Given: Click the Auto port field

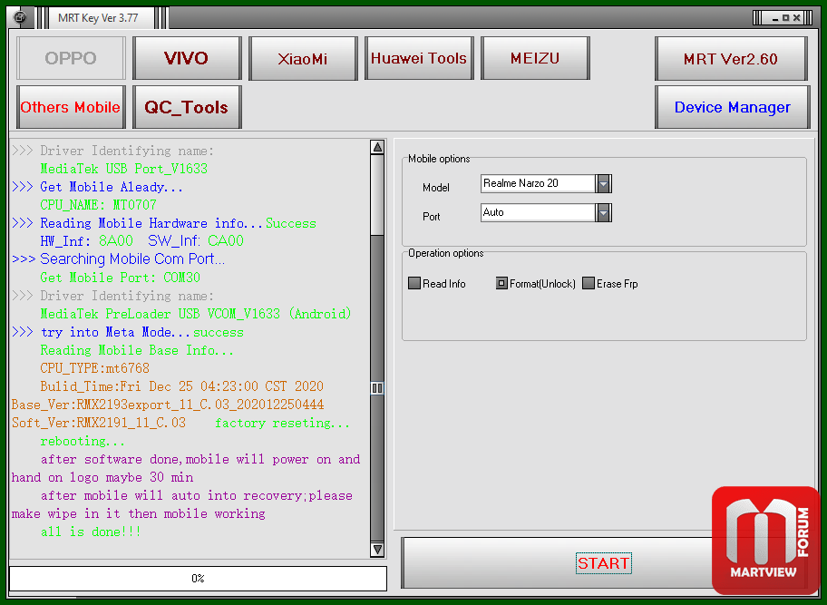Looking at the screenshot, I should click(x=538, y=212).
